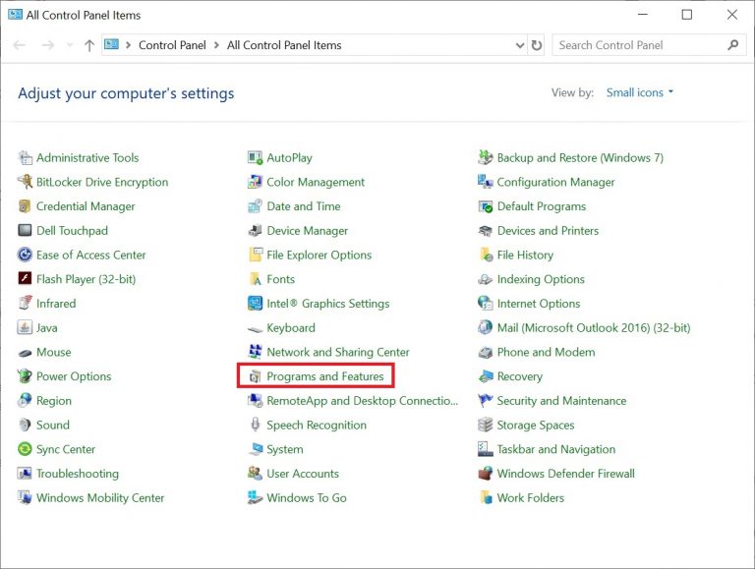This screenshot has width=755, height=569.
Task: Click the Programs and Features icon
Action: 255,376
